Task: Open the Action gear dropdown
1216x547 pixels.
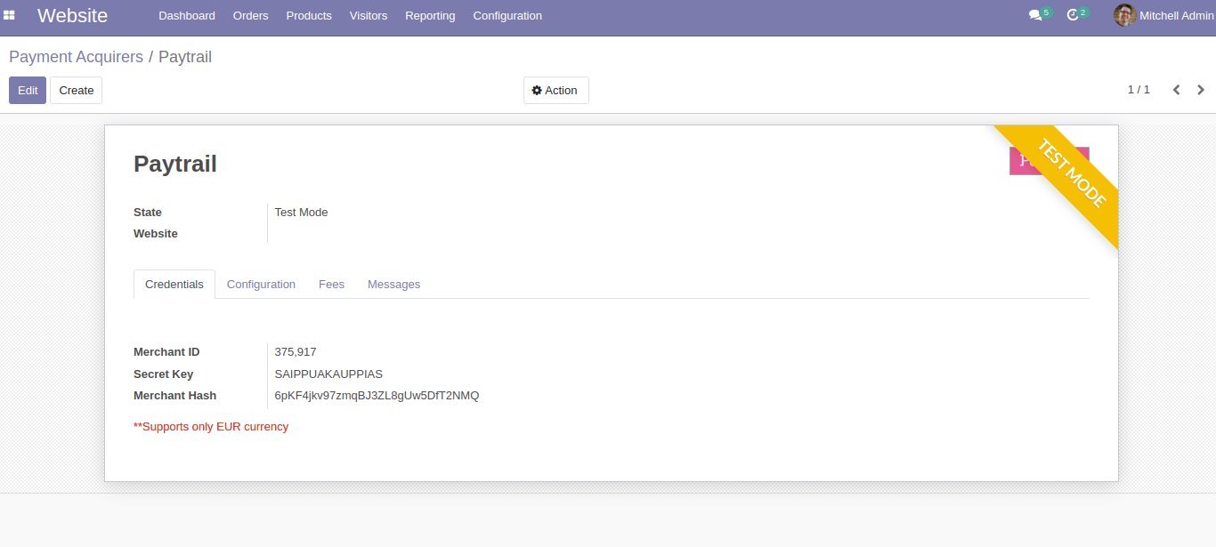Action: 555,90
